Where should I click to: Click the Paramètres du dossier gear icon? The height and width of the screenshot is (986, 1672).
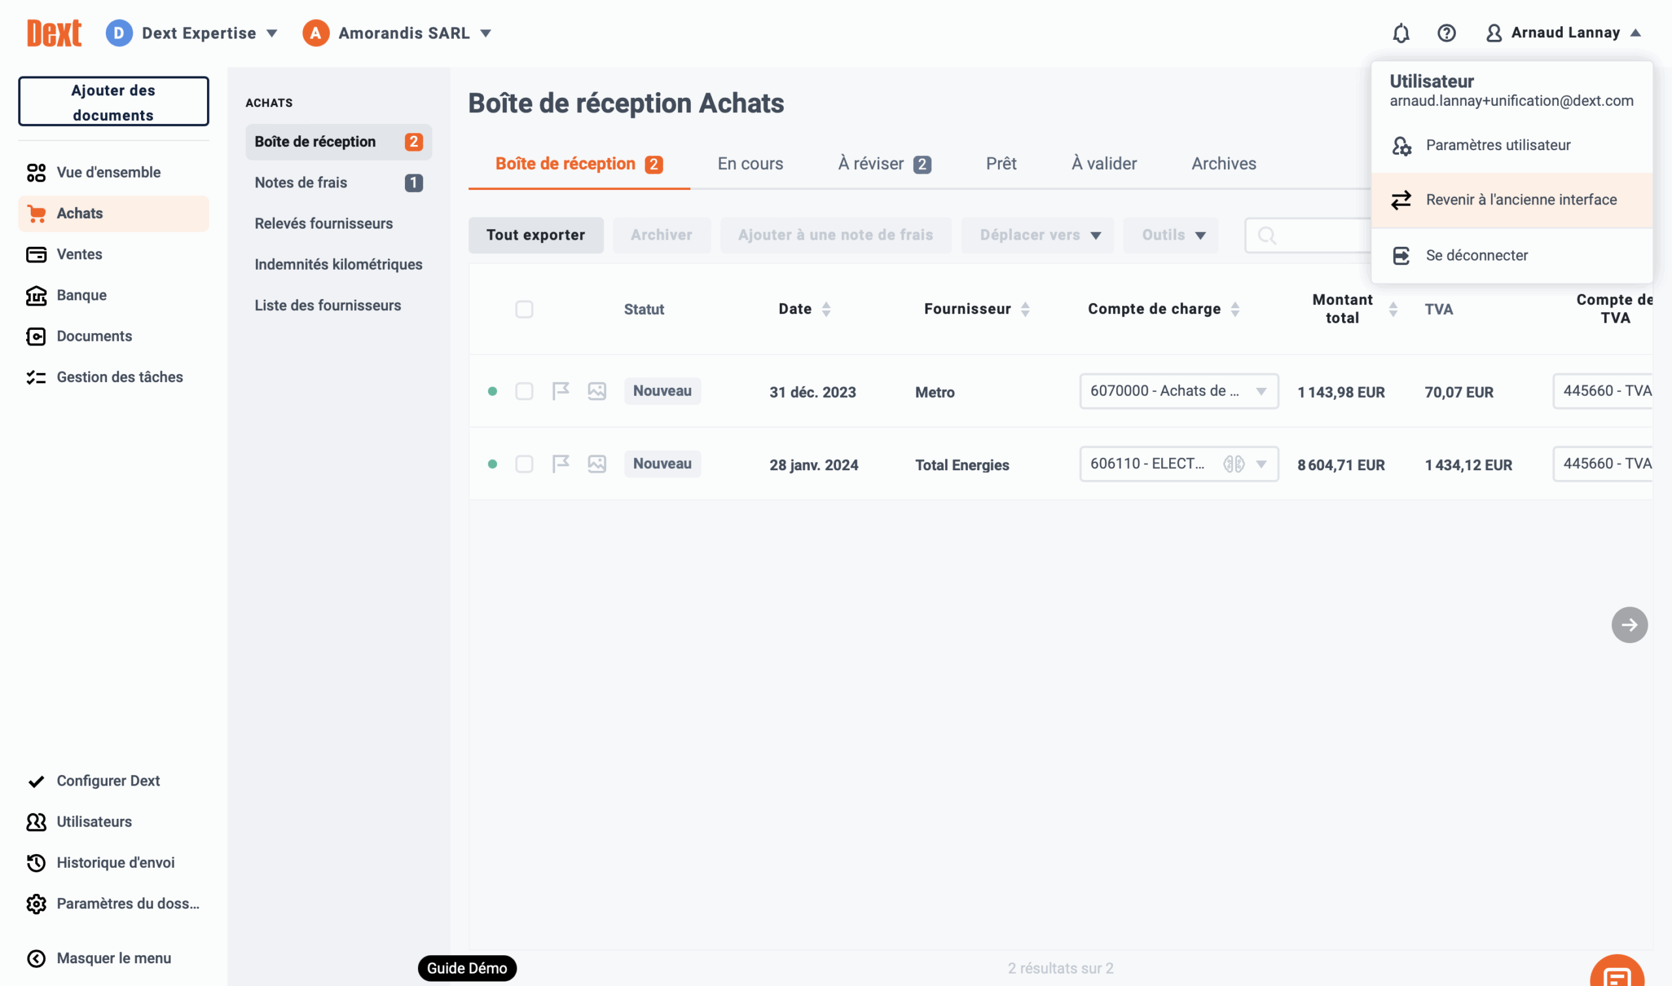(x=36, y=904)
